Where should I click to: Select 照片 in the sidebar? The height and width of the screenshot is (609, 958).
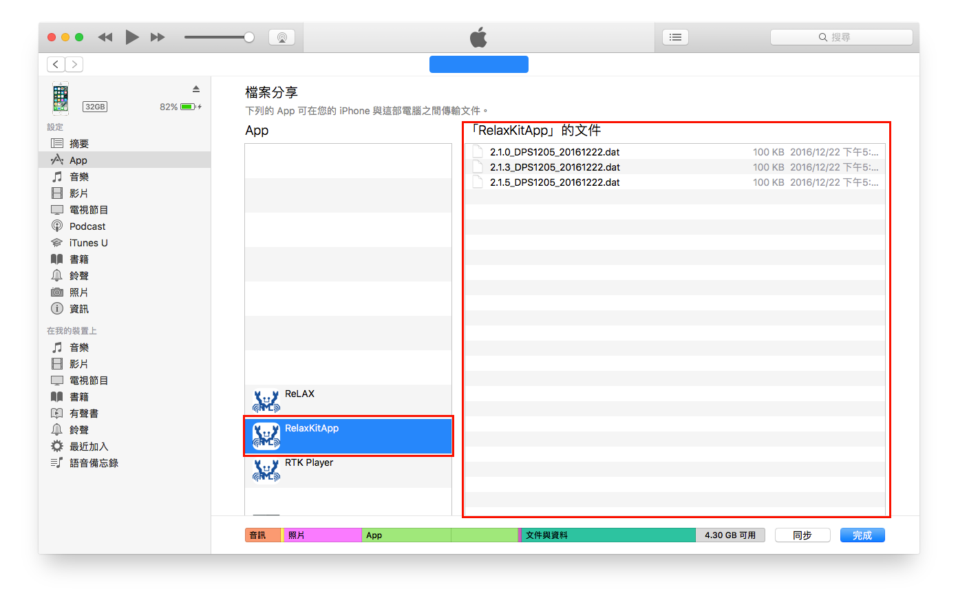pyautogui.click(x=125, y=292)
